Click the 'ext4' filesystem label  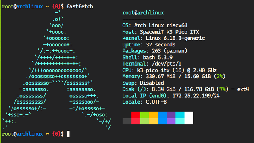[x=243, y=89]
